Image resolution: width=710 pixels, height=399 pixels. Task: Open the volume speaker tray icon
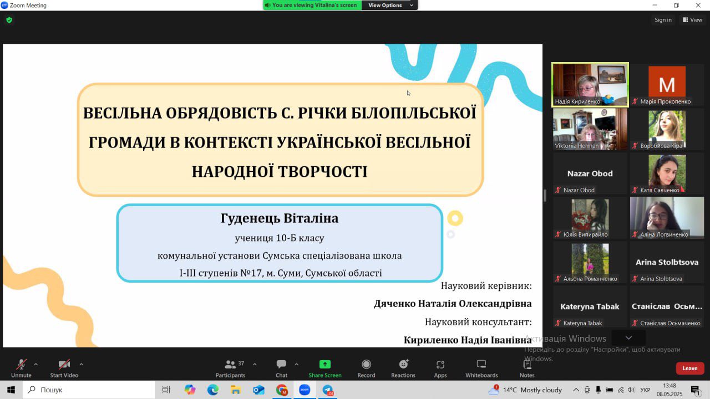(x=631, y=390)
